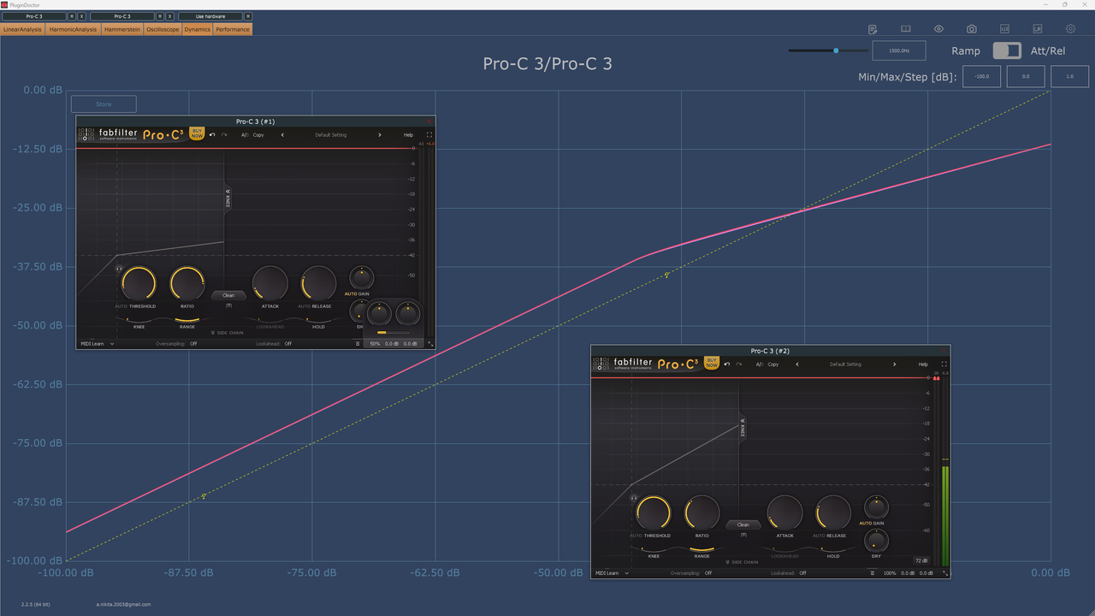
Task: Take a screenshot with the camera icon
Action: point(972,29)
